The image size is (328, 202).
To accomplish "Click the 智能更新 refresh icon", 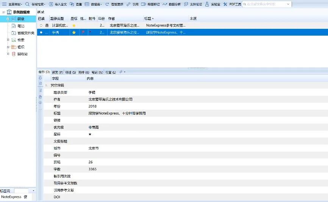I will click(x=107, y=4).
